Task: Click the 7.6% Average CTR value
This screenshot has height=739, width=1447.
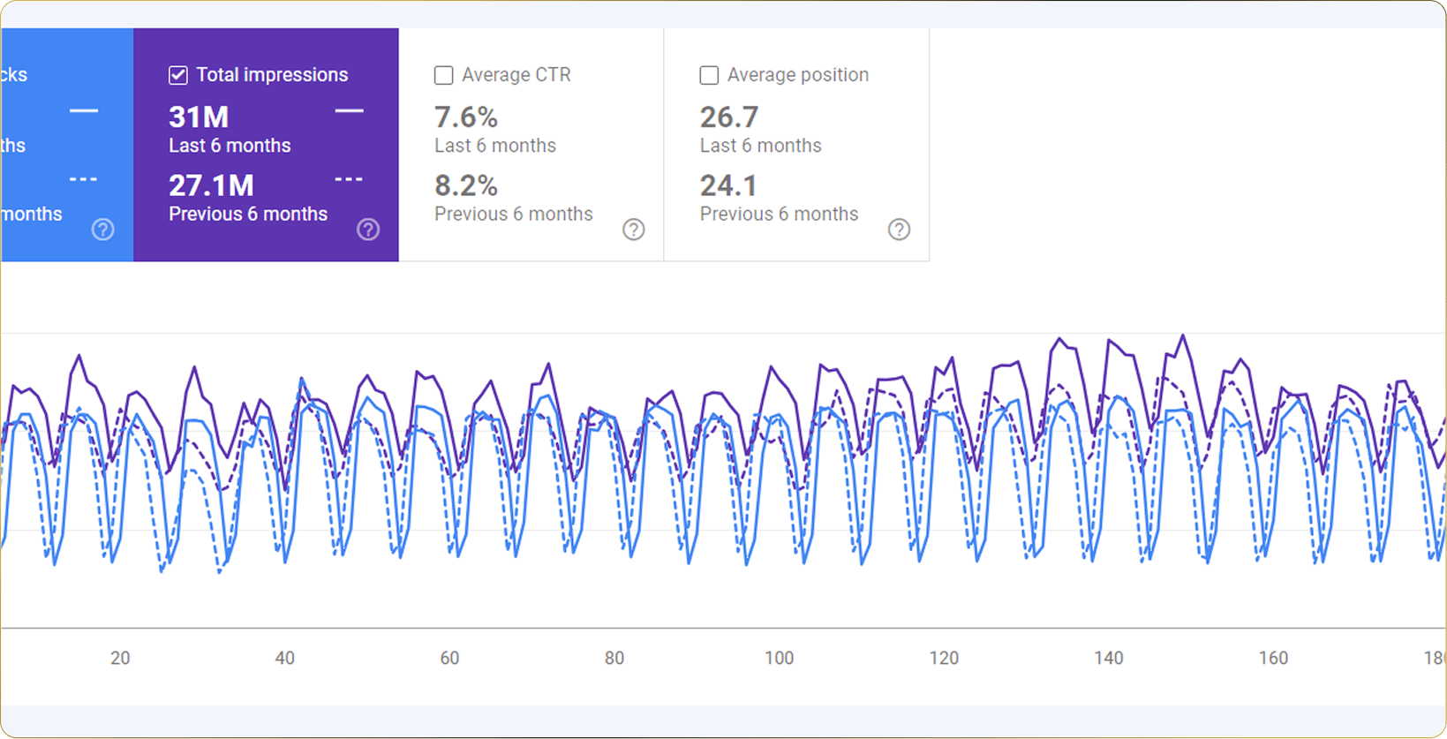Action: coord(466,117)
